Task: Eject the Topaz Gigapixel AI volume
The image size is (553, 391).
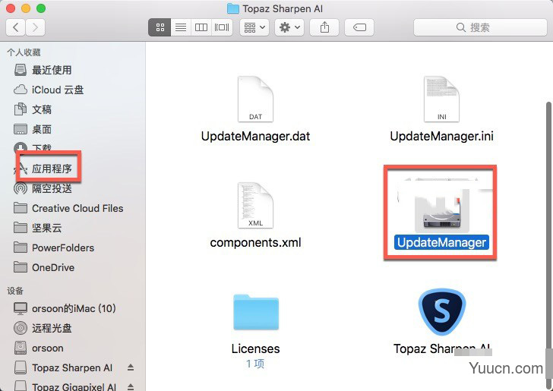Action: tap(131, 386)
